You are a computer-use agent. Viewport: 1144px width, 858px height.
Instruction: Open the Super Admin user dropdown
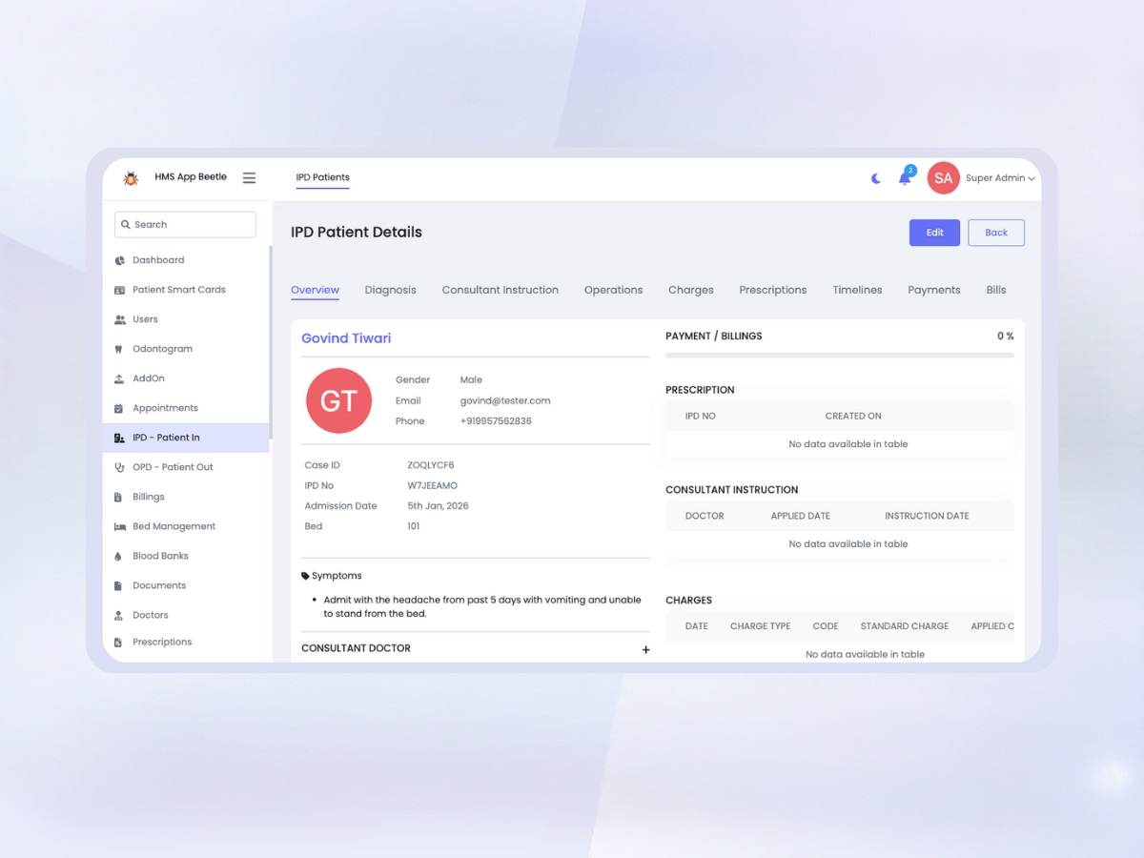999,178
